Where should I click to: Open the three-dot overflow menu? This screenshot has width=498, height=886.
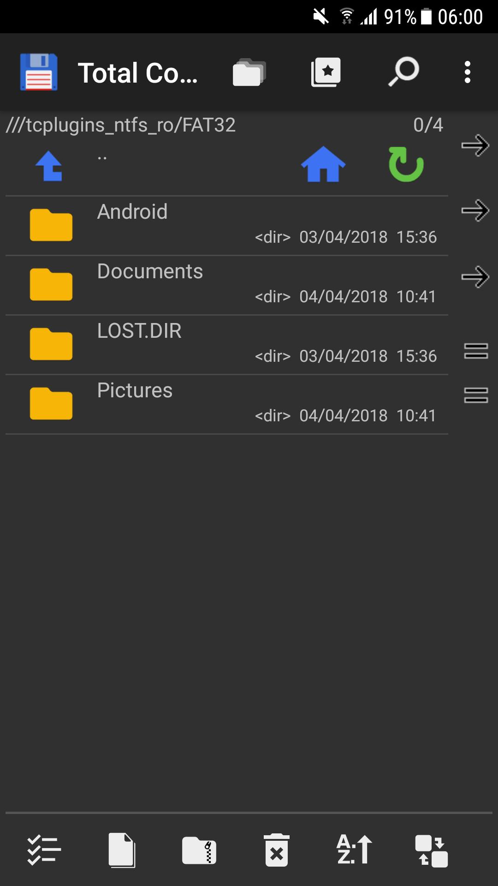pyautogui.click(x=467, y=72)
